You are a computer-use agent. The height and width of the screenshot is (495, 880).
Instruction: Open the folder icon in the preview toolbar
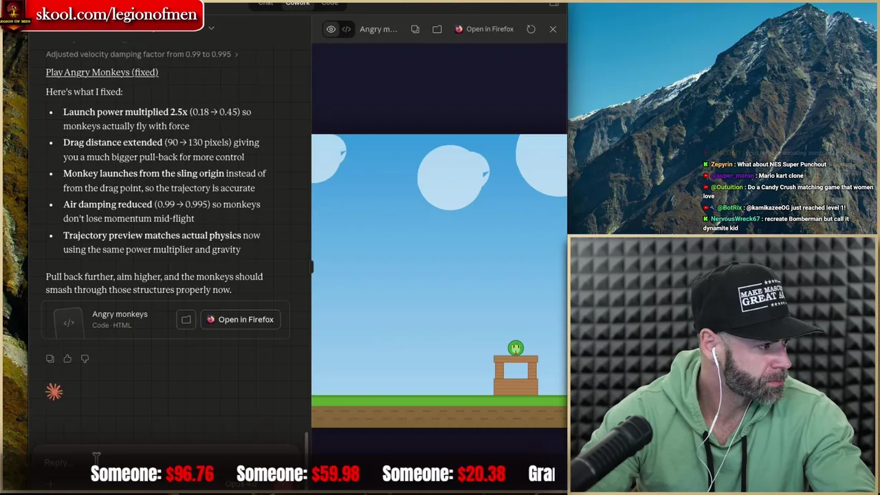[437, 29]
